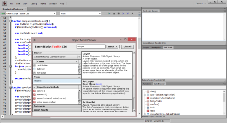This screenshot has width=227, height=123.
Task: Click the ExtendScript Toolkit app logo icon
Action: coord(4,3)
